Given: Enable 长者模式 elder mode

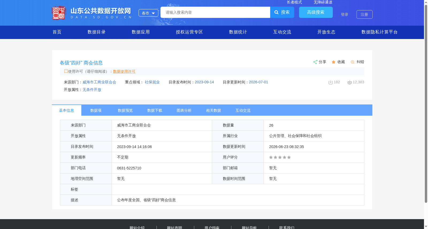Looking at the screenshot, I should point(294,2).
